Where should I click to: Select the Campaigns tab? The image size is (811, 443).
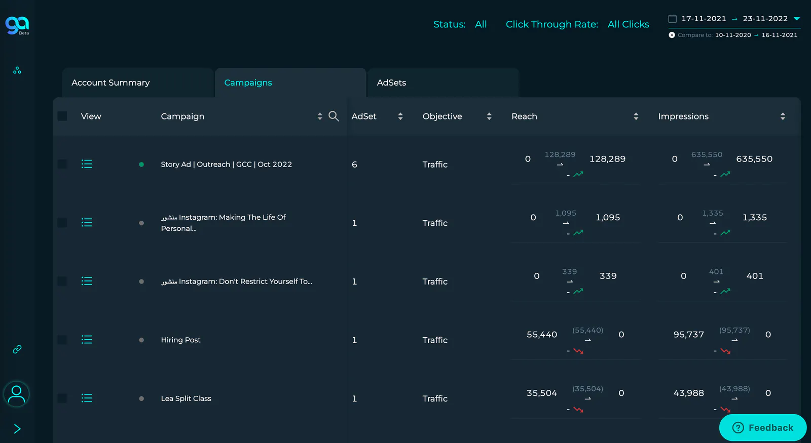pyautogui.click(x=291, y=83)
